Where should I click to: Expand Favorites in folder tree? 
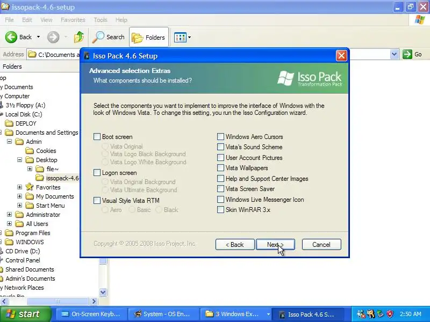click(19, 187)
